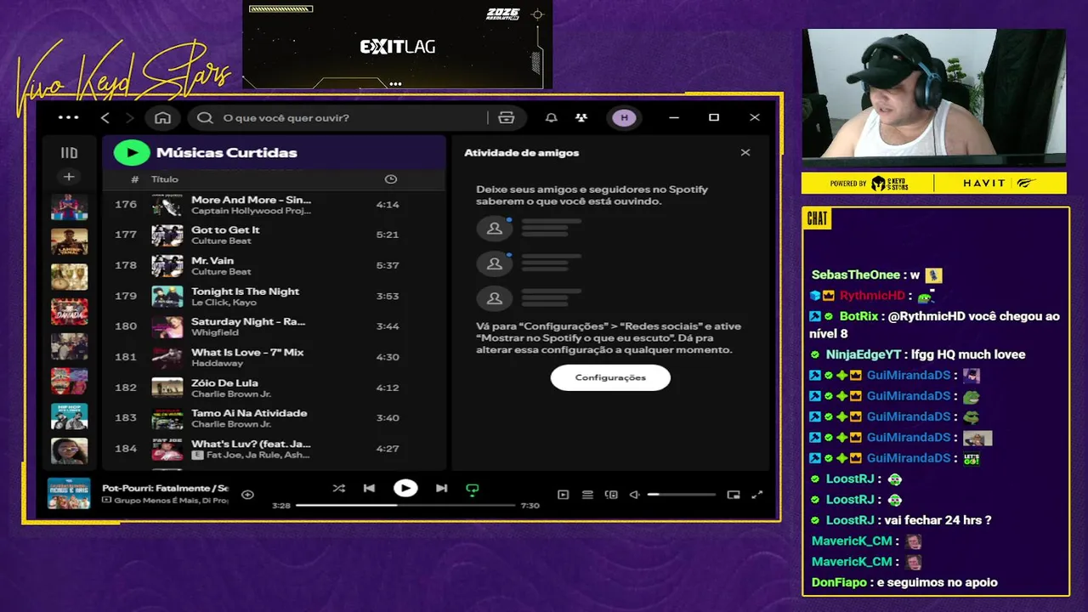Toggle the green repeat button
1088x612 pixels.
tap(472, 489)
